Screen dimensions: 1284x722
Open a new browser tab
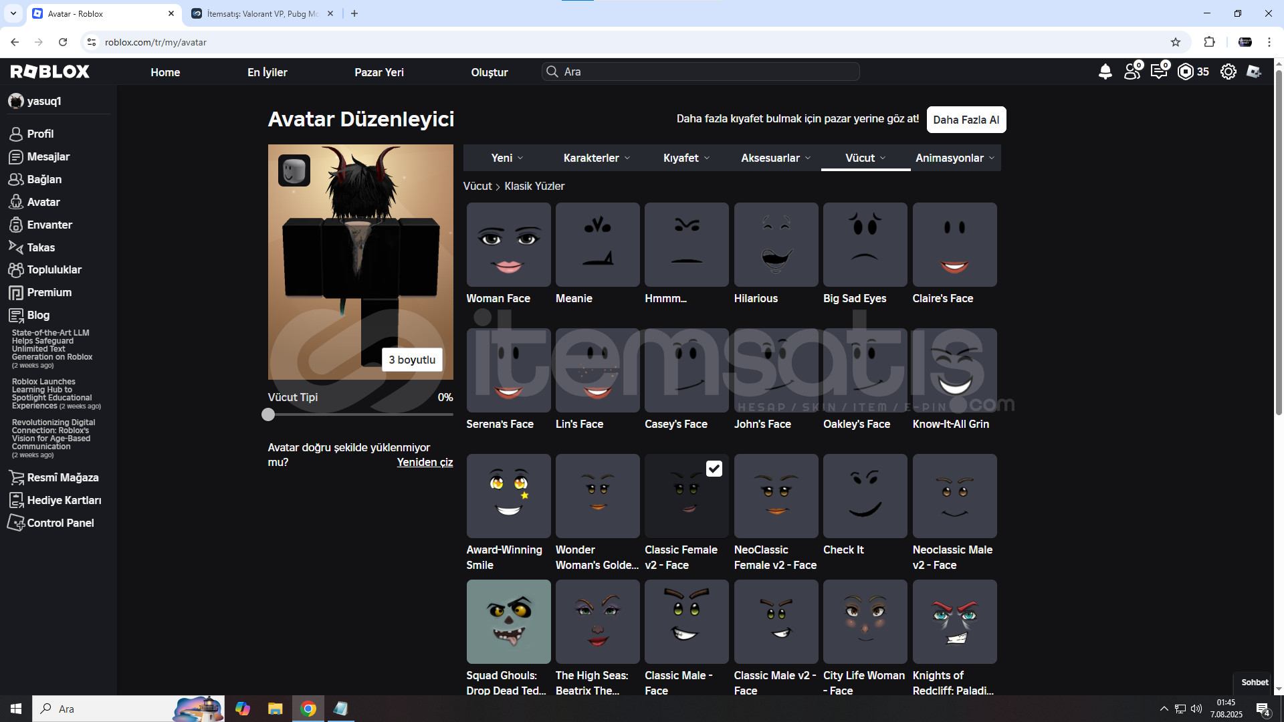tap(354, 13)
